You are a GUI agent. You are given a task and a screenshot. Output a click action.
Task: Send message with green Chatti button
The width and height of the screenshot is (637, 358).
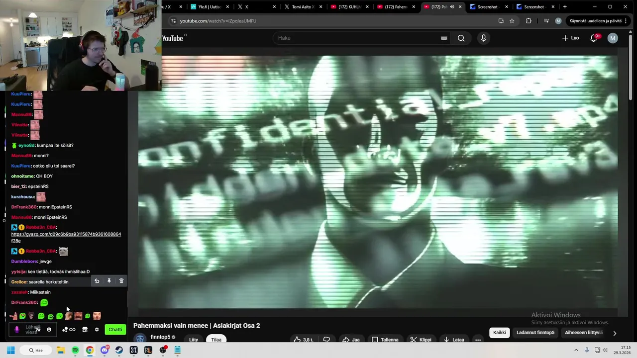115,329
